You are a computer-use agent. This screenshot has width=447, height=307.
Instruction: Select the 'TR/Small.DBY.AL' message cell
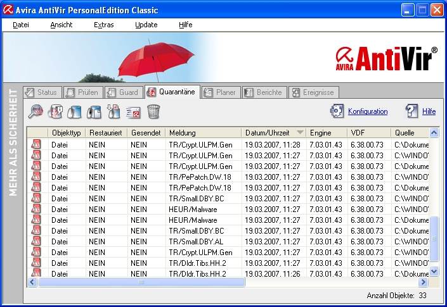tap(196, 242)
